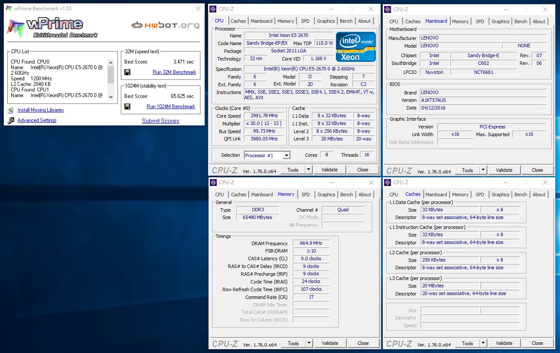Expand the Tools arrow in the Memory window
This screenshot has width=560, height=353.
[x=309, y=343]
